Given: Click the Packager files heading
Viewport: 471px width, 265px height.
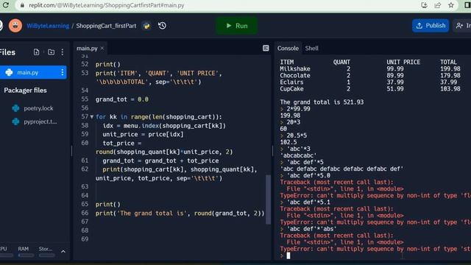Looking at the screenshot, I should click(x=25, y=91).
